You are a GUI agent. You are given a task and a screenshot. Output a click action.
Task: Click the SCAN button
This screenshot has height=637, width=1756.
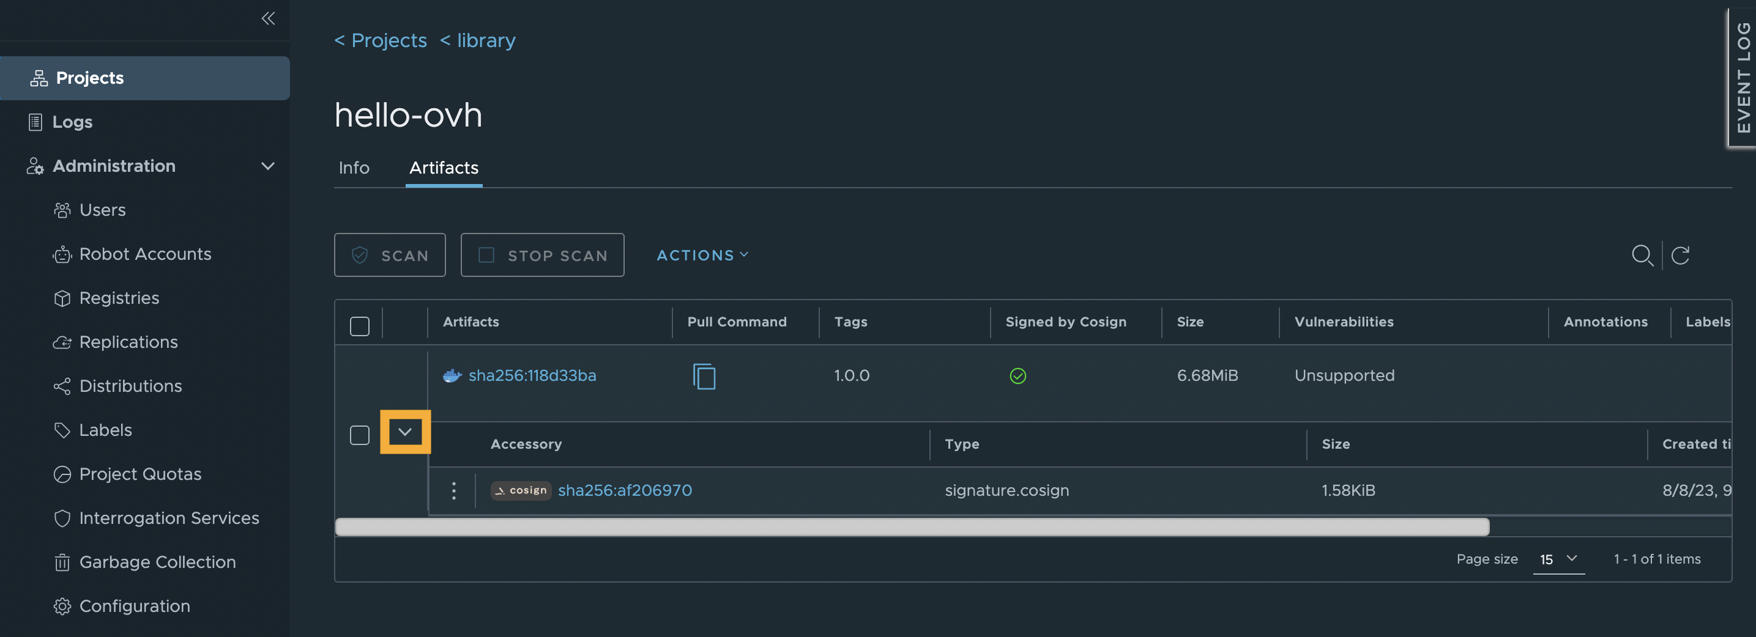[x=390, y=255]
